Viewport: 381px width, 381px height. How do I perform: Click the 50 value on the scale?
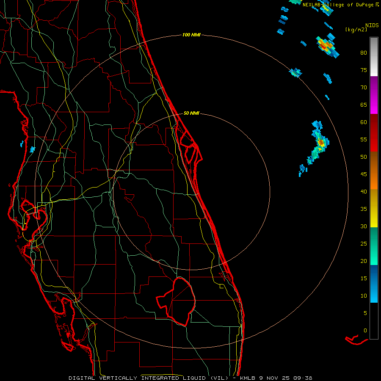tap(364, 157)
